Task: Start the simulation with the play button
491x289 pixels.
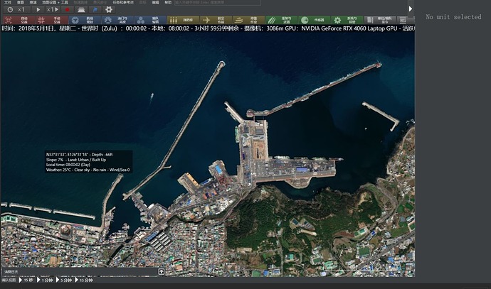Action: pyautogui.click(x=38, y=10)
